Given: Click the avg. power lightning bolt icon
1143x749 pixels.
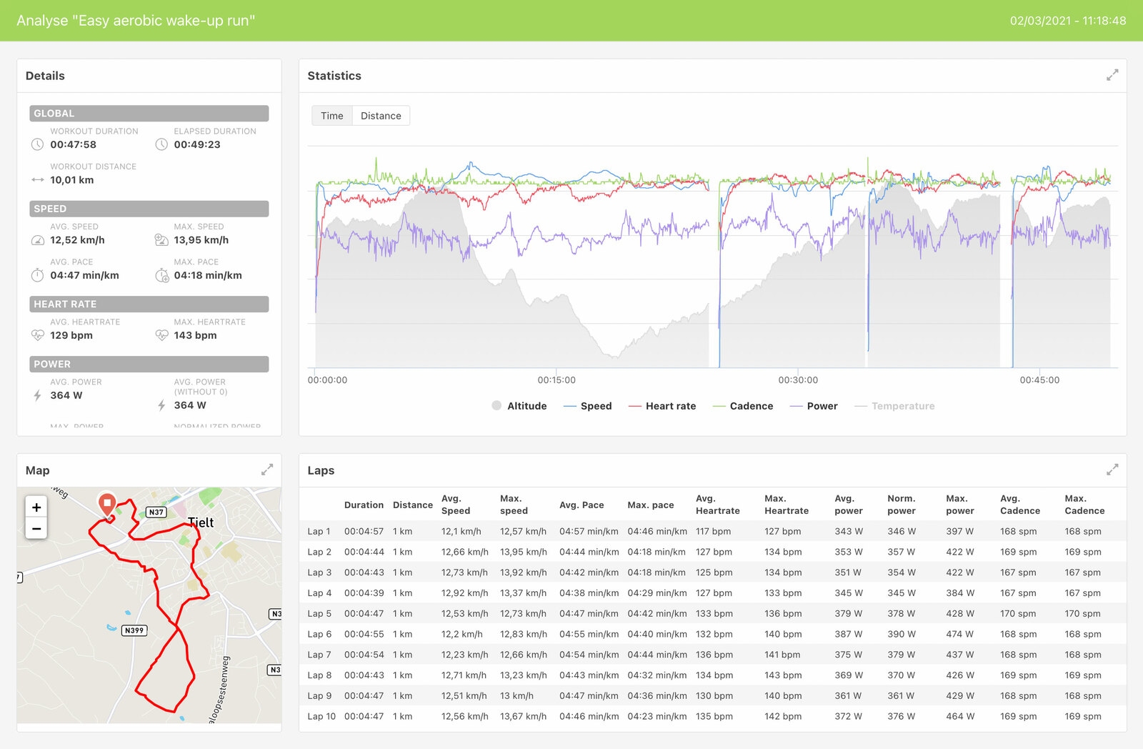Looking at the screenshot, I should (38, 395).
